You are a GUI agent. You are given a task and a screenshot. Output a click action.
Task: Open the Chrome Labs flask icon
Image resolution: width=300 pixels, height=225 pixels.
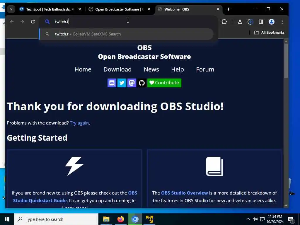coord(240,22)
